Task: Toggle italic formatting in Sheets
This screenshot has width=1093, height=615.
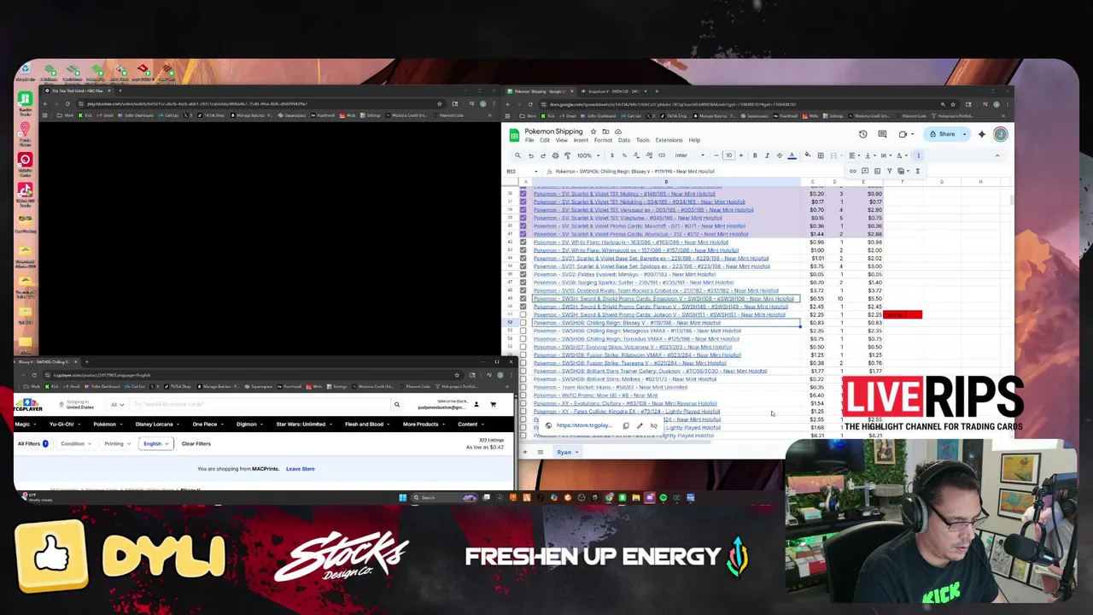Action: (x=767, y=155)
